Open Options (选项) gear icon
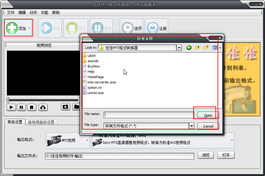265x176 pixels. point(128,28)
